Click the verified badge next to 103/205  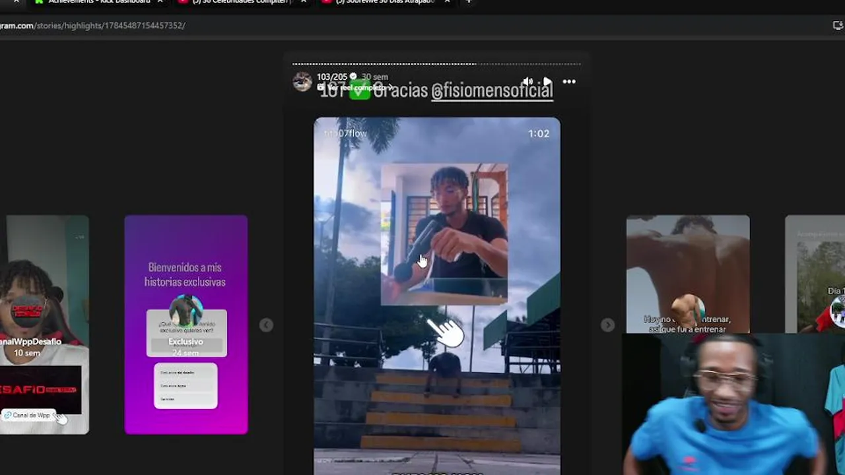[x=353, y=77]
